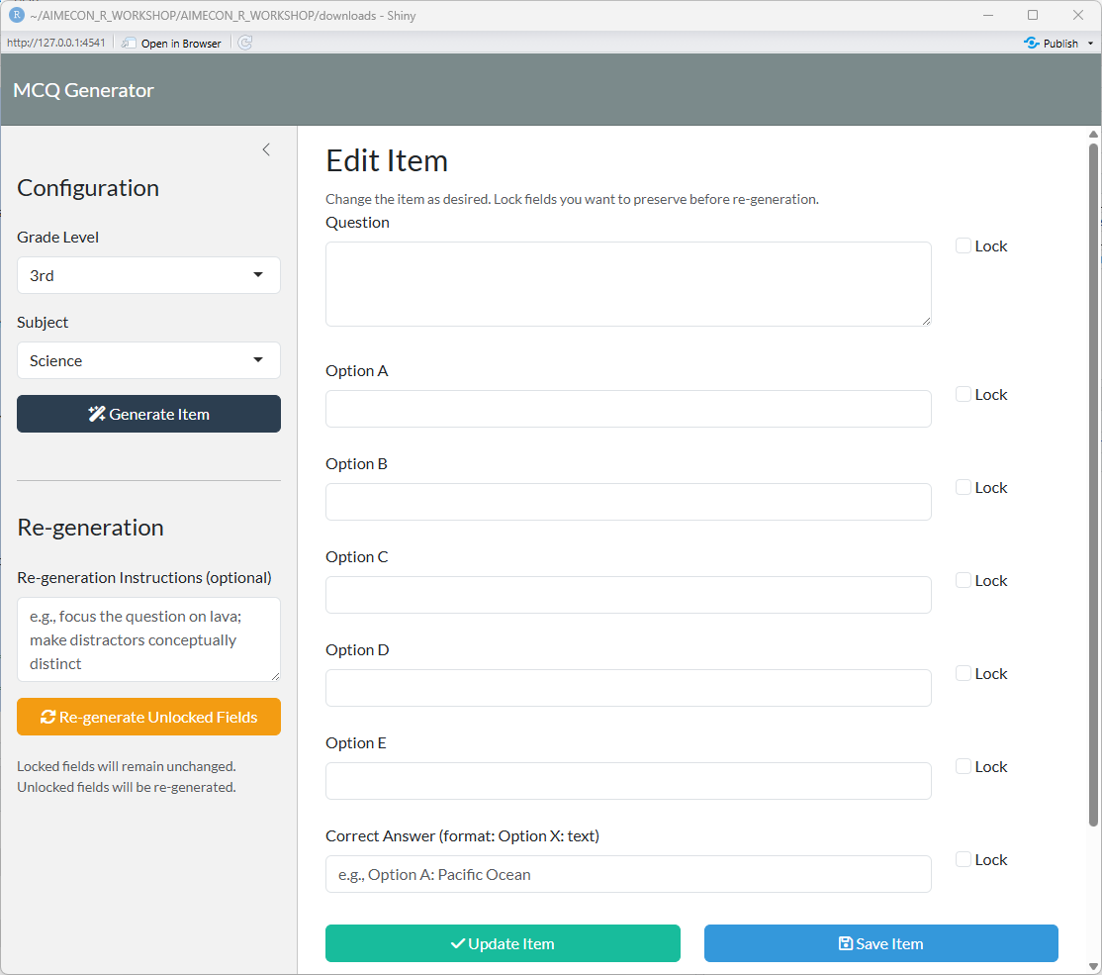Screen dimensions: 1102x975
Task: Enable the Lock checkbox for Question
Action: coord(964,245)
